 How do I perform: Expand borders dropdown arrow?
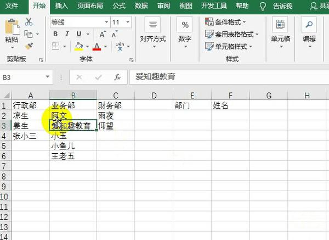click(65, 46)
